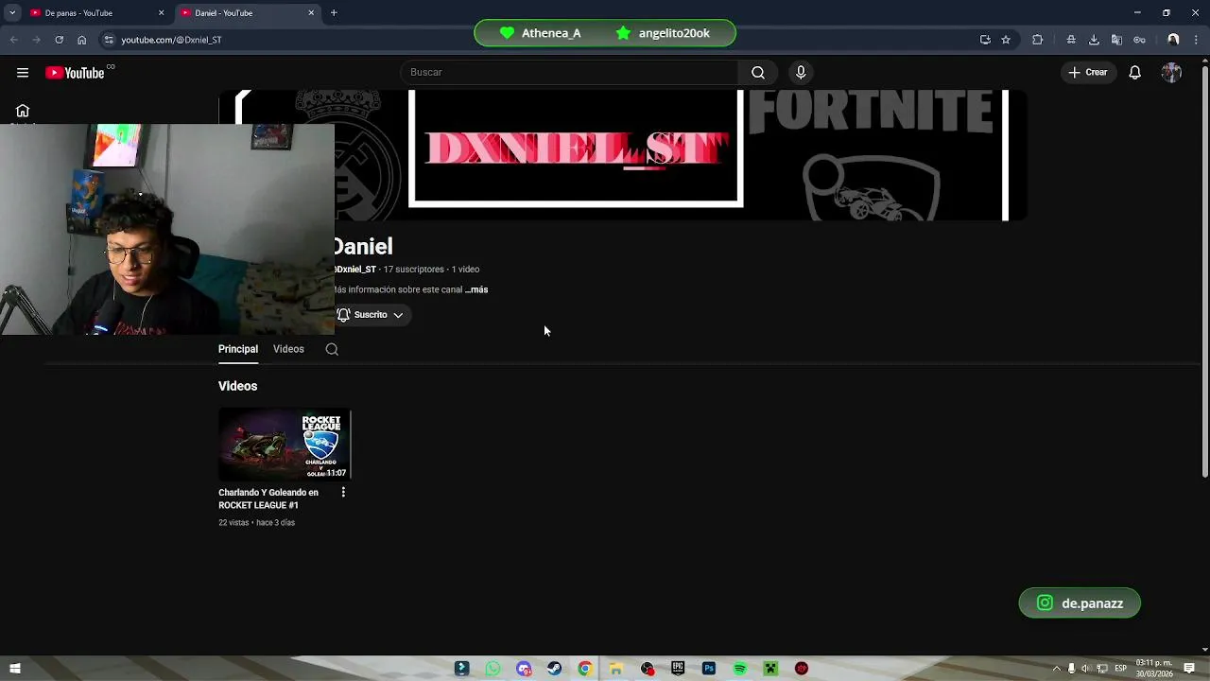Launch Photoshop from the taskbar

point(709,669)
